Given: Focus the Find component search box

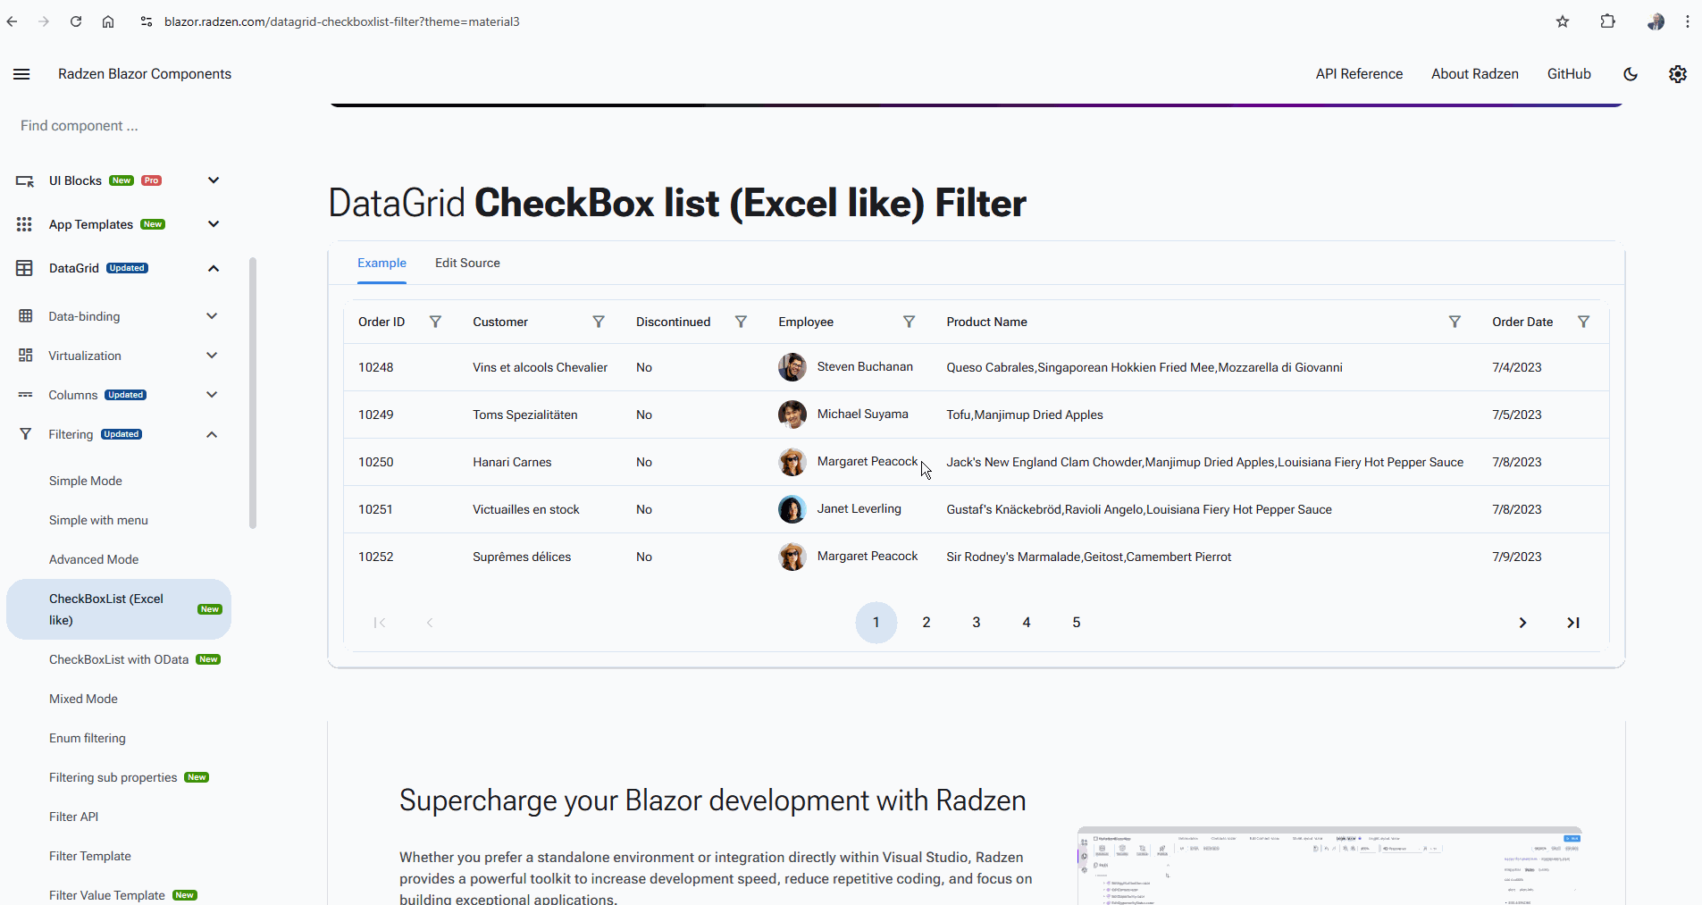Looking at the screenshot, I should (121, 126).
